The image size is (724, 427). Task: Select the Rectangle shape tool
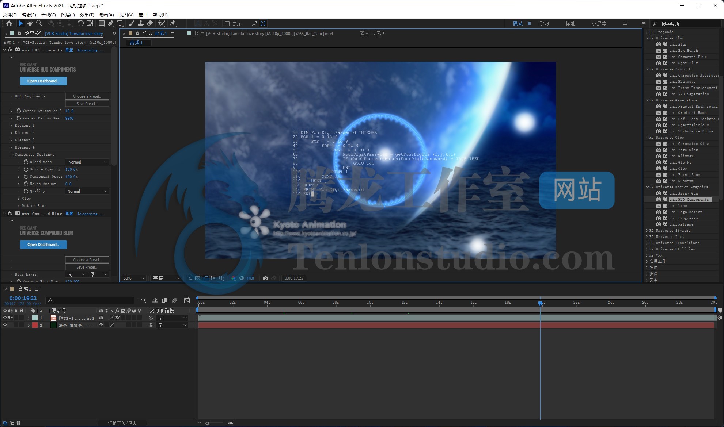pos(102,23)
